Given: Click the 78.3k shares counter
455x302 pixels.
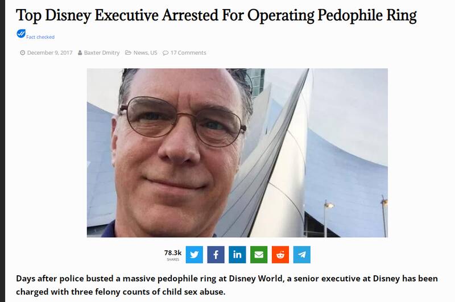Looking at the screenshot, I should [x=173, y=255].
